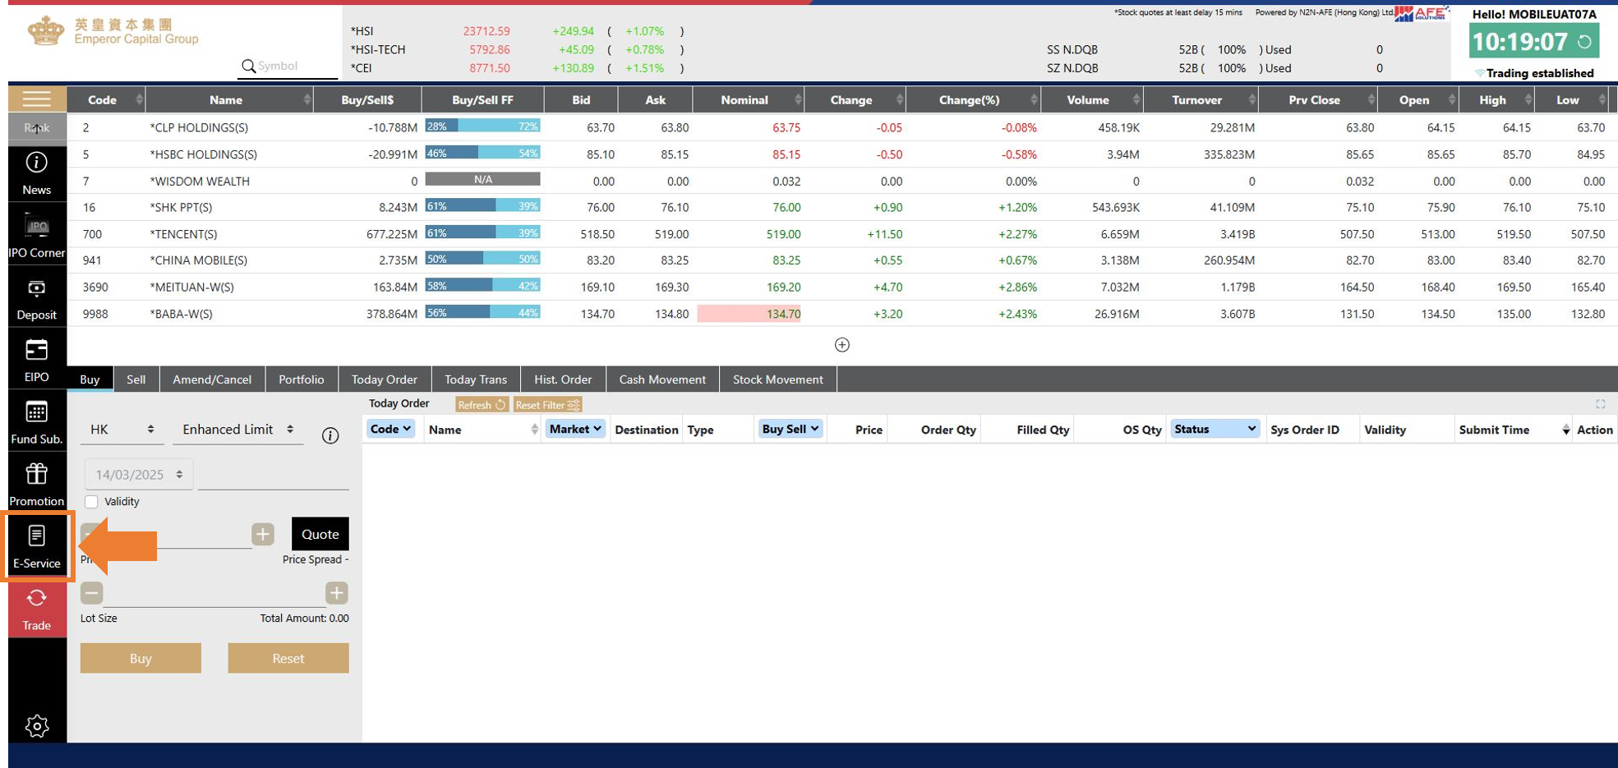The height and width of the screenshot is (768, 1618).
Task: Click the symbol search magnifier icon
Action: pos(248,66)
